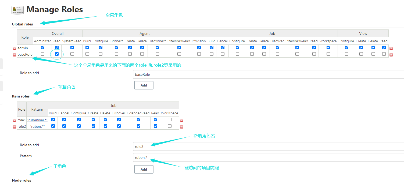
Task: Click the red X right of role1 row
Action: 182,121
